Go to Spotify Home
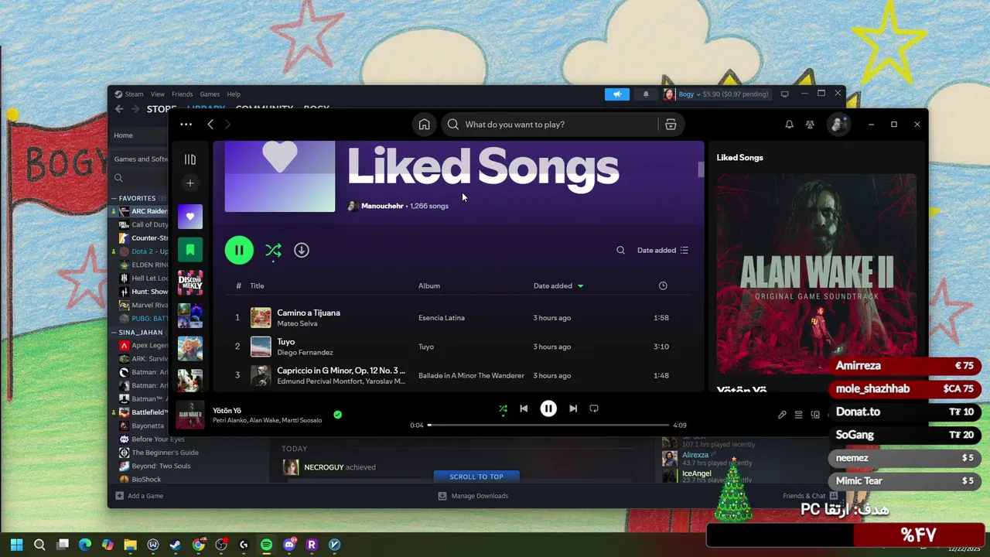 tap(424, 125)
